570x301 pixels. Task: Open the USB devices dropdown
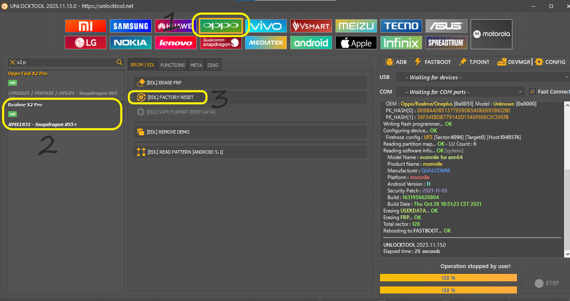(482, 77)
